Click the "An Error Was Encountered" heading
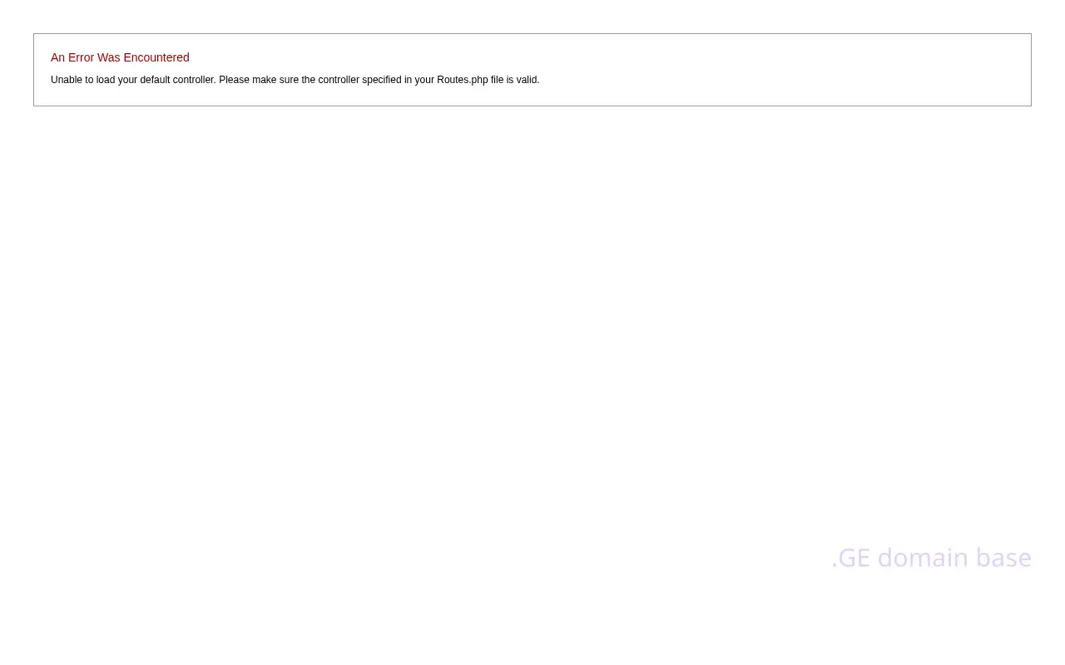Viewport: 1065px width, 665px height. [x=120, y=57]
